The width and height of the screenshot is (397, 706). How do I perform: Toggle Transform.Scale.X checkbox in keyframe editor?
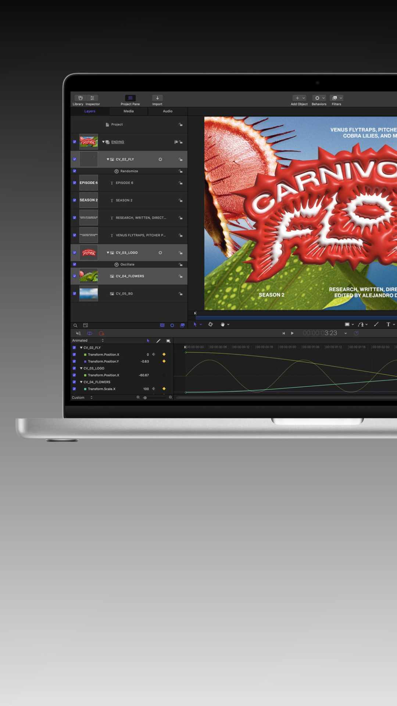[x=74, y=389]
